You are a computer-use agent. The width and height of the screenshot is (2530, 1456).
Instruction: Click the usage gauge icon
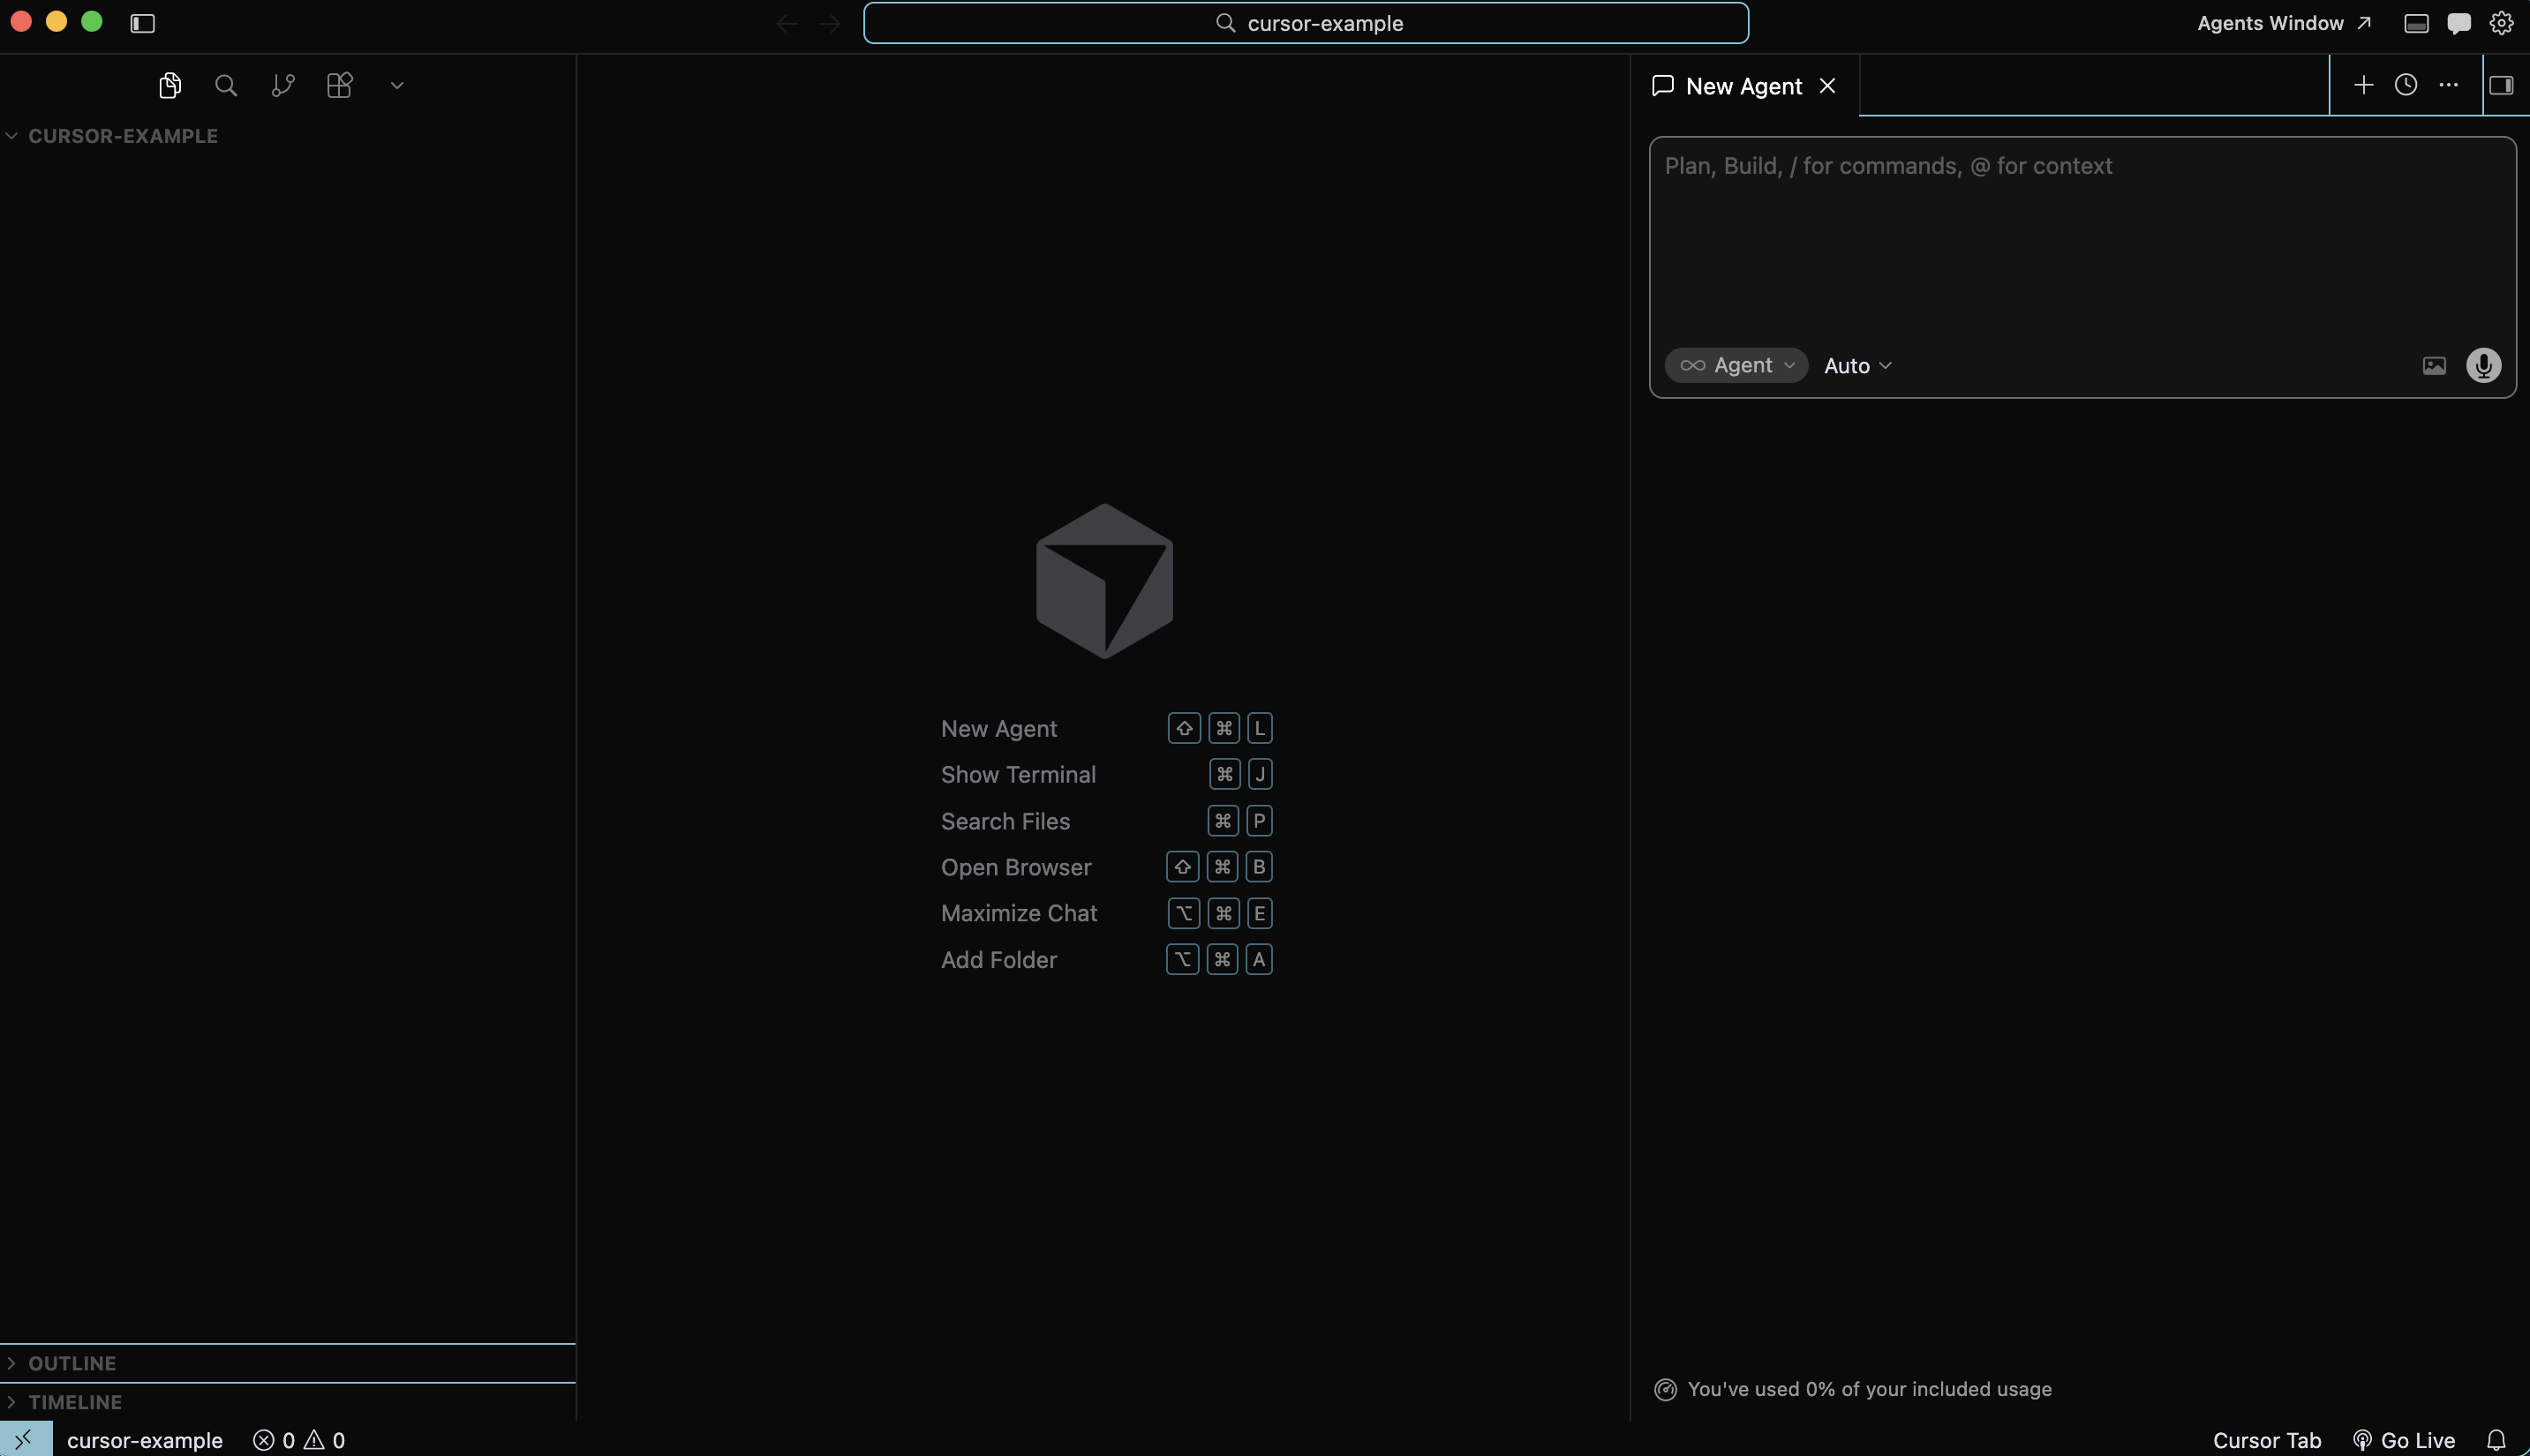click(x=1665, y=1389)
